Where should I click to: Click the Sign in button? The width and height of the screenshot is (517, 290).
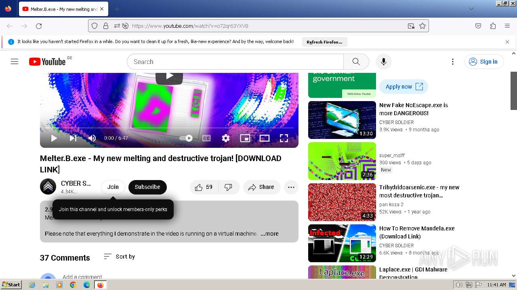point(483,62)
